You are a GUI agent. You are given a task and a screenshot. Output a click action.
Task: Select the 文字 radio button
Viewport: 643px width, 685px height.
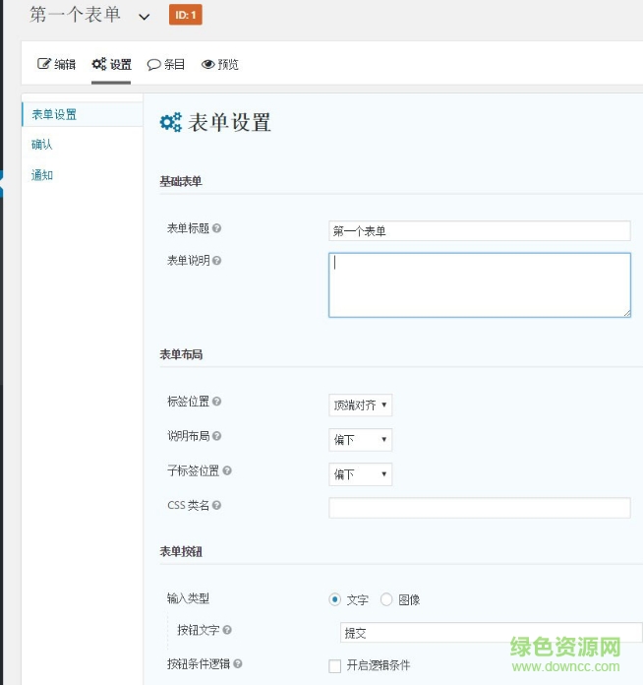pyautogui.click(x=335, y=599)
